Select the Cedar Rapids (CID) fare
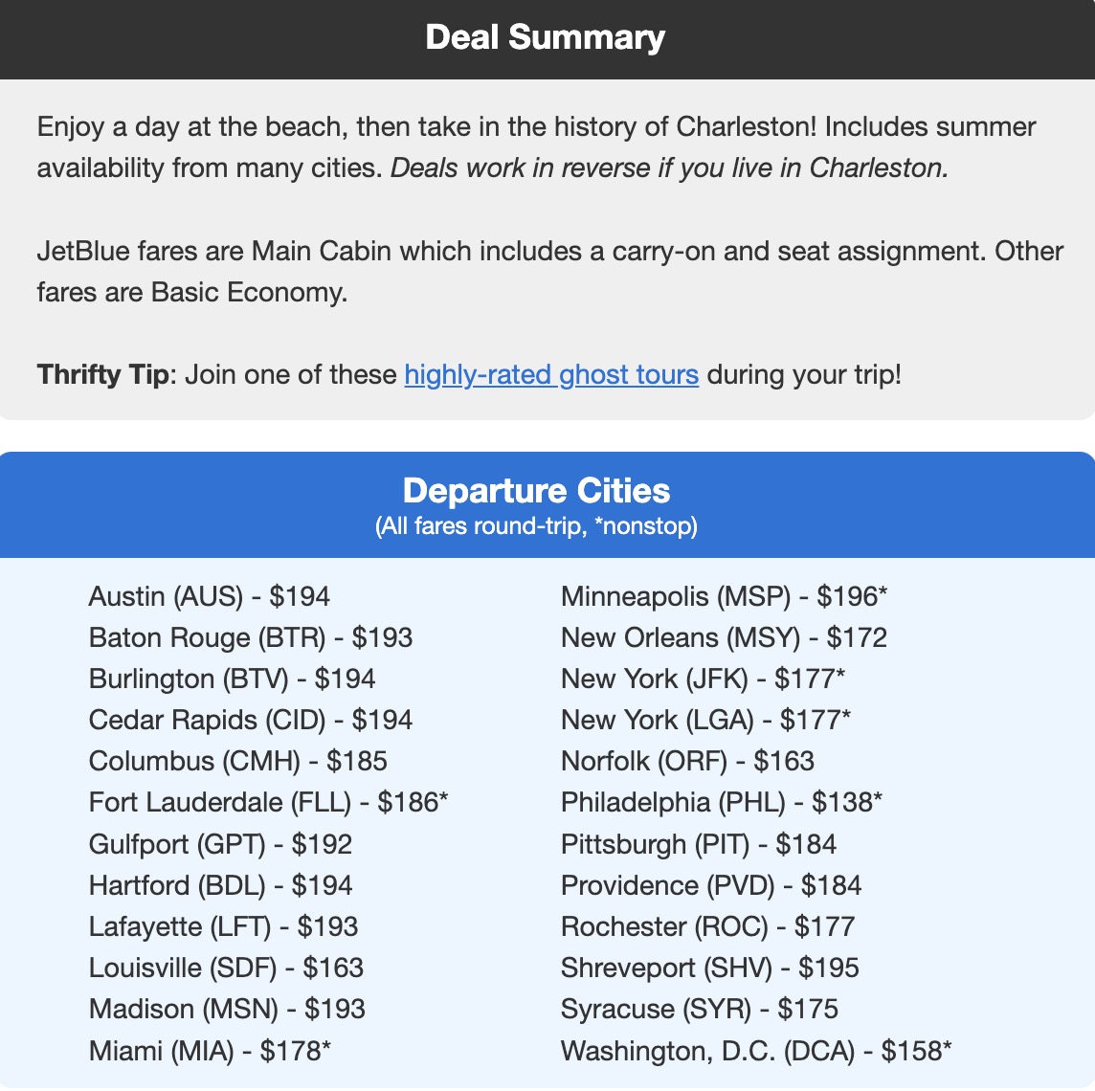Viewport: 1095px width, 1091px height. [x=251, y=720]
